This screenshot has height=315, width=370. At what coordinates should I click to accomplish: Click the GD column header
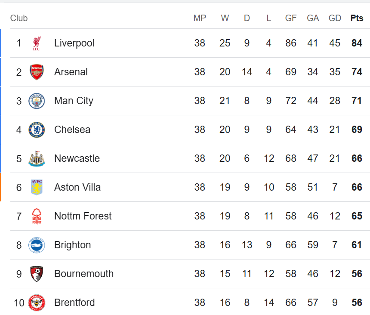click(x=335, y=18)
